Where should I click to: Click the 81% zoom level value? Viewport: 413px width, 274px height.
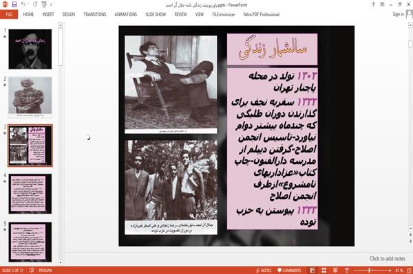tap(399, 271)
